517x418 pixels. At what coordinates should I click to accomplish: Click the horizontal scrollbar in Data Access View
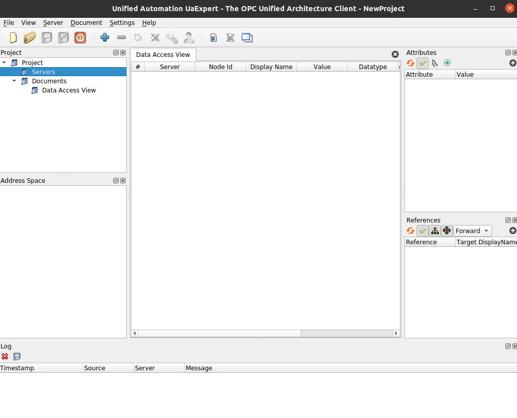(219, 333)
